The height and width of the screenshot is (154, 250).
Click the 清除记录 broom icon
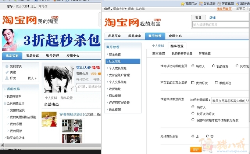pyautogui.click(x=238, y=4)
